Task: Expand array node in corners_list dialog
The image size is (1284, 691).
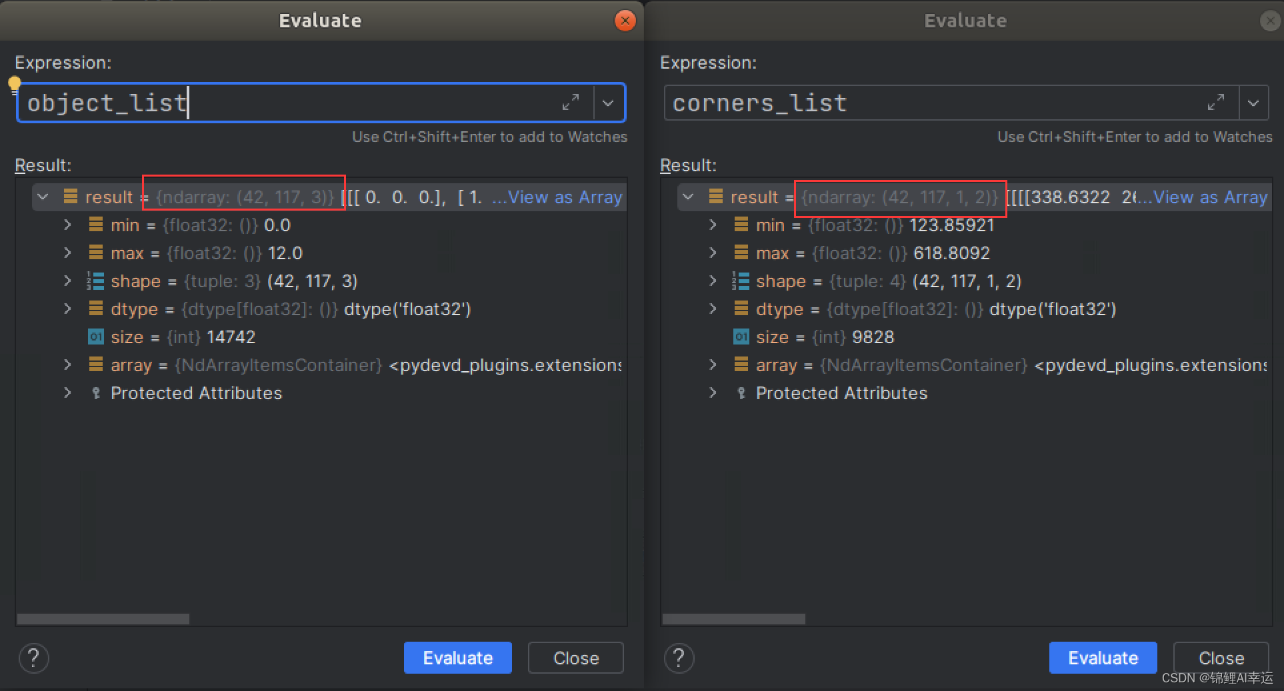Action: point(713,365)
